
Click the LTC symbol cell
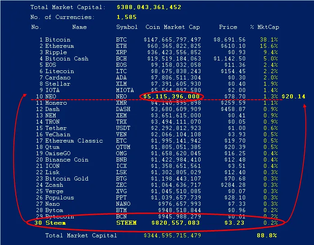121,71
